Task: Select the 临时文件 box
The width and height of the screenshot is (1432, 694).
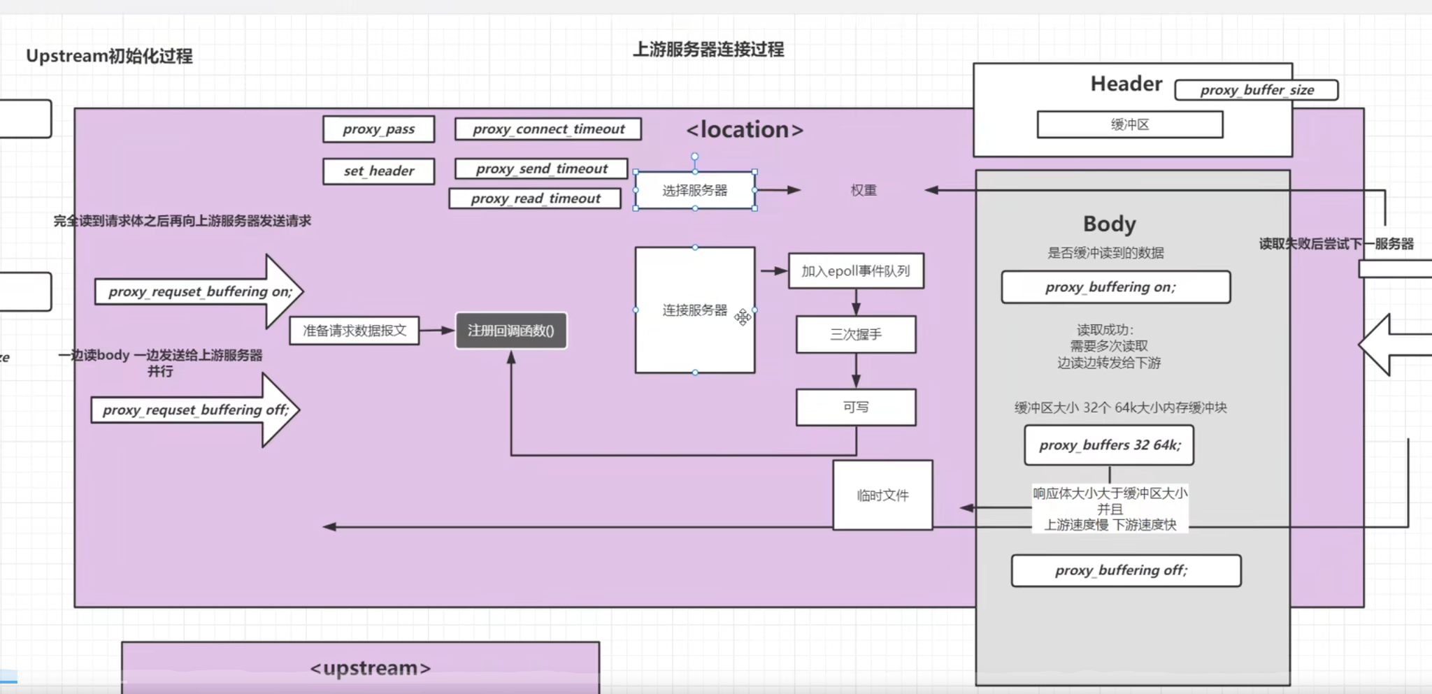Action: tap(882, 496)
